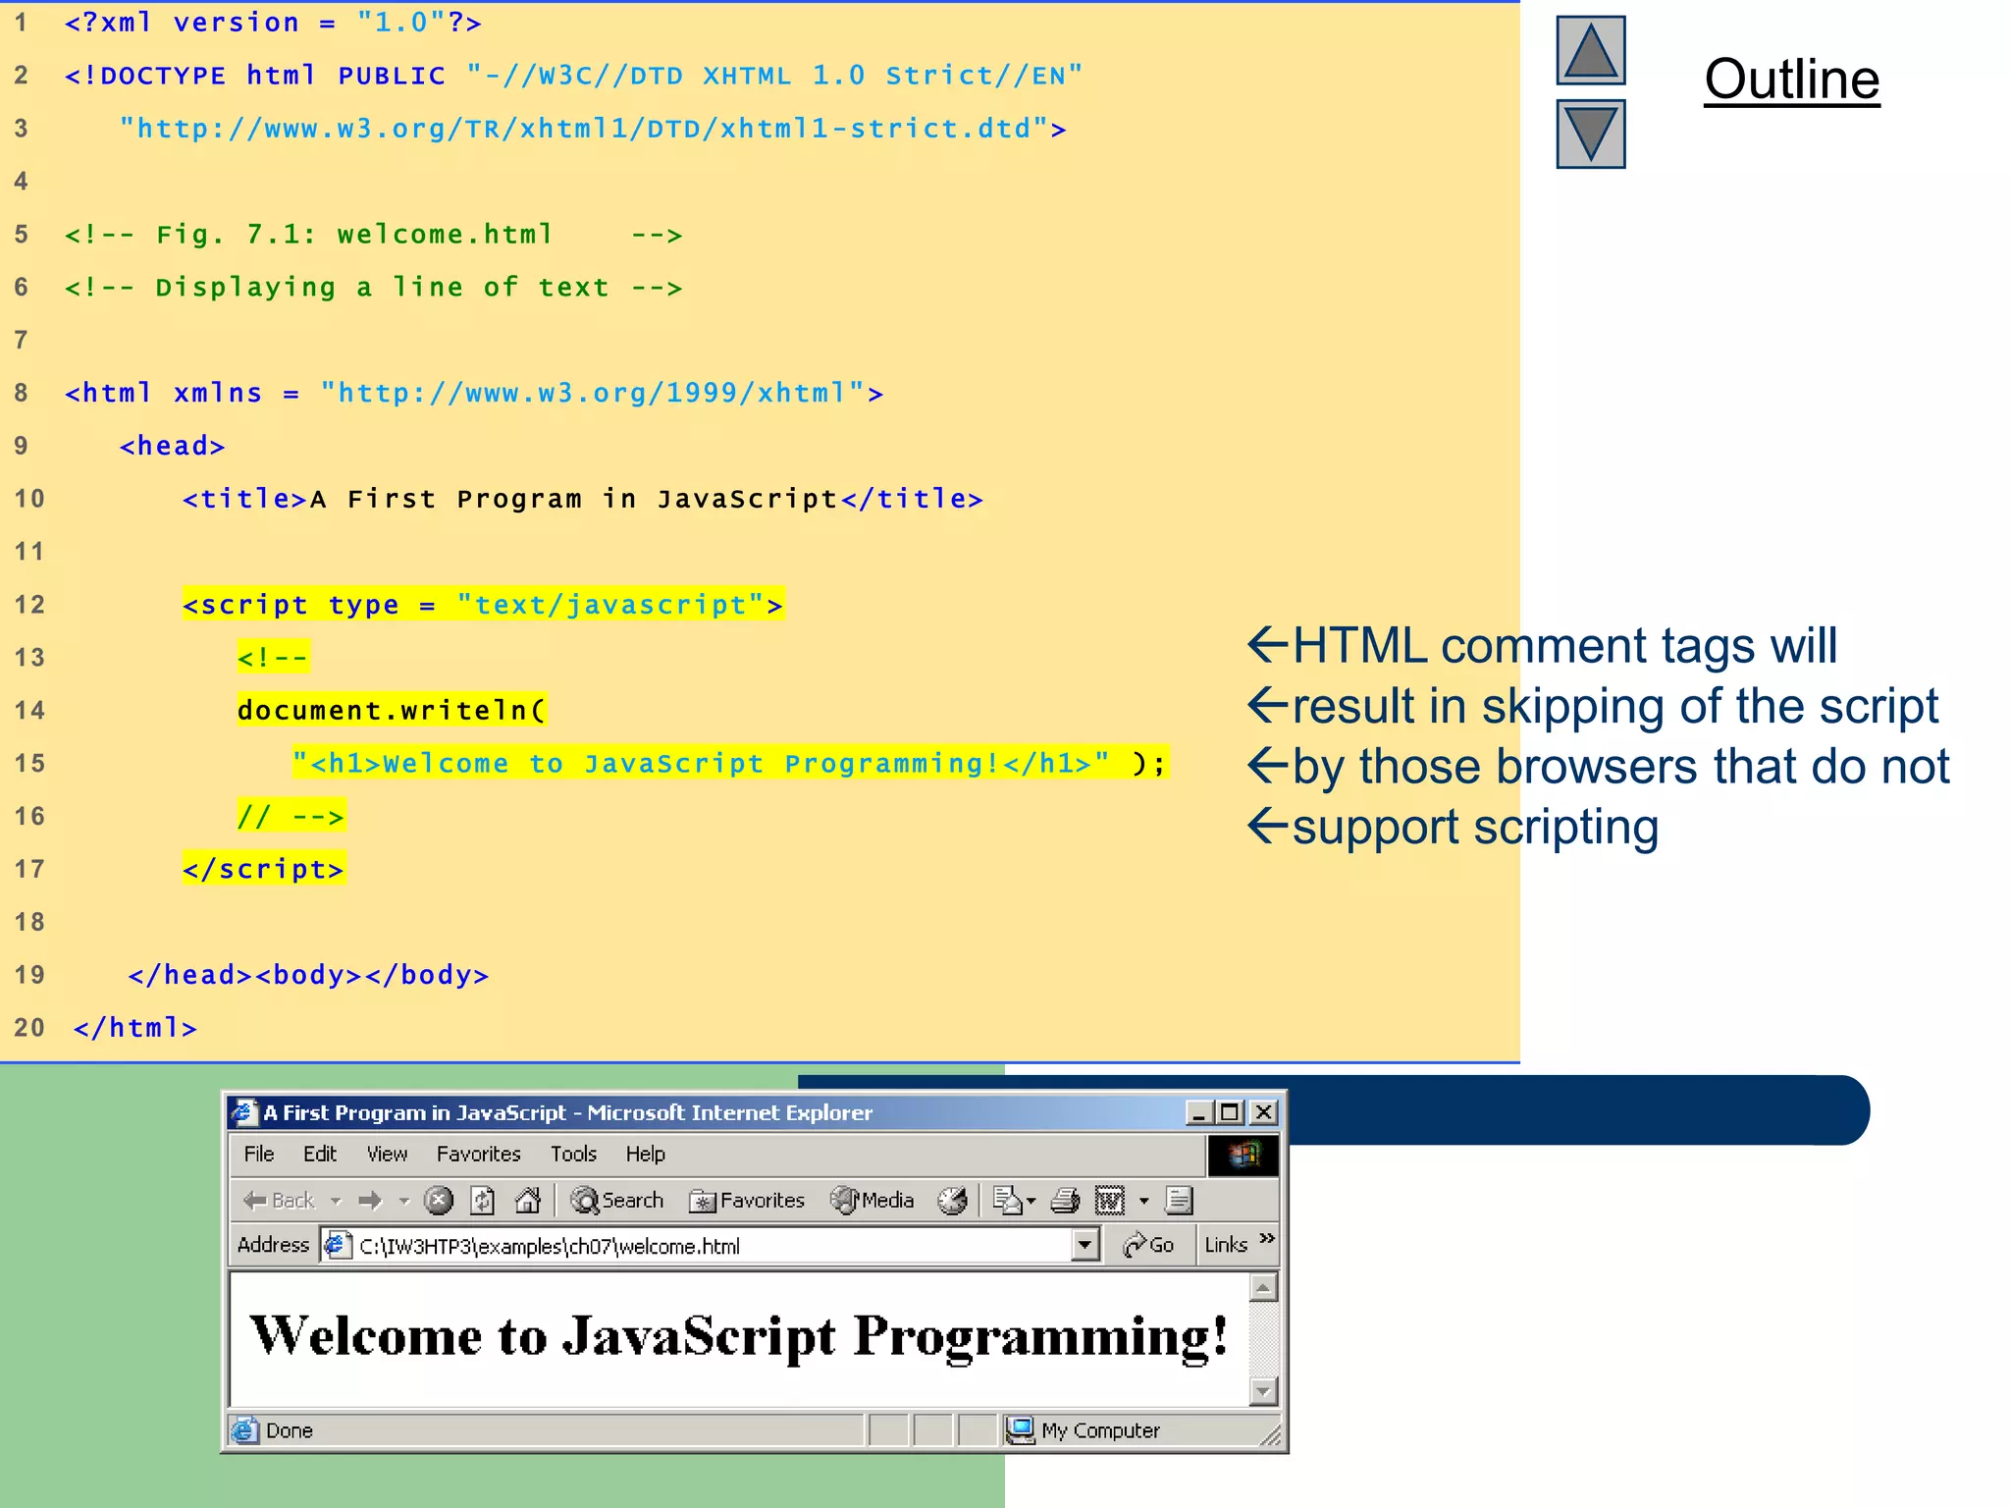Click the 'document.writeln(' code line
The image size is (2010, 1508).
pos(392,710)
